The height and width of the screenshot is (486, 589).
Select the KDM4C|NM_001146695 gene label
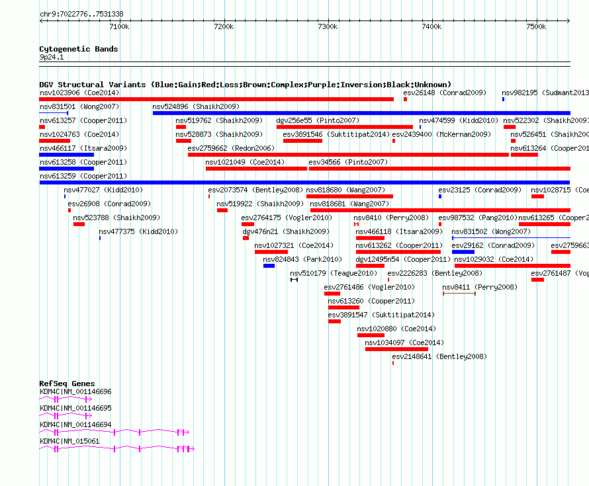(x=75, y=409)
